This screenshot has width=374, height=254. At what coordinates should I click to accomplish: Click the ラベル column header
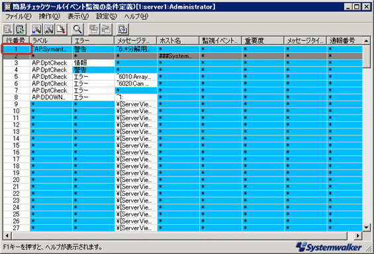[x=50, y=40]
